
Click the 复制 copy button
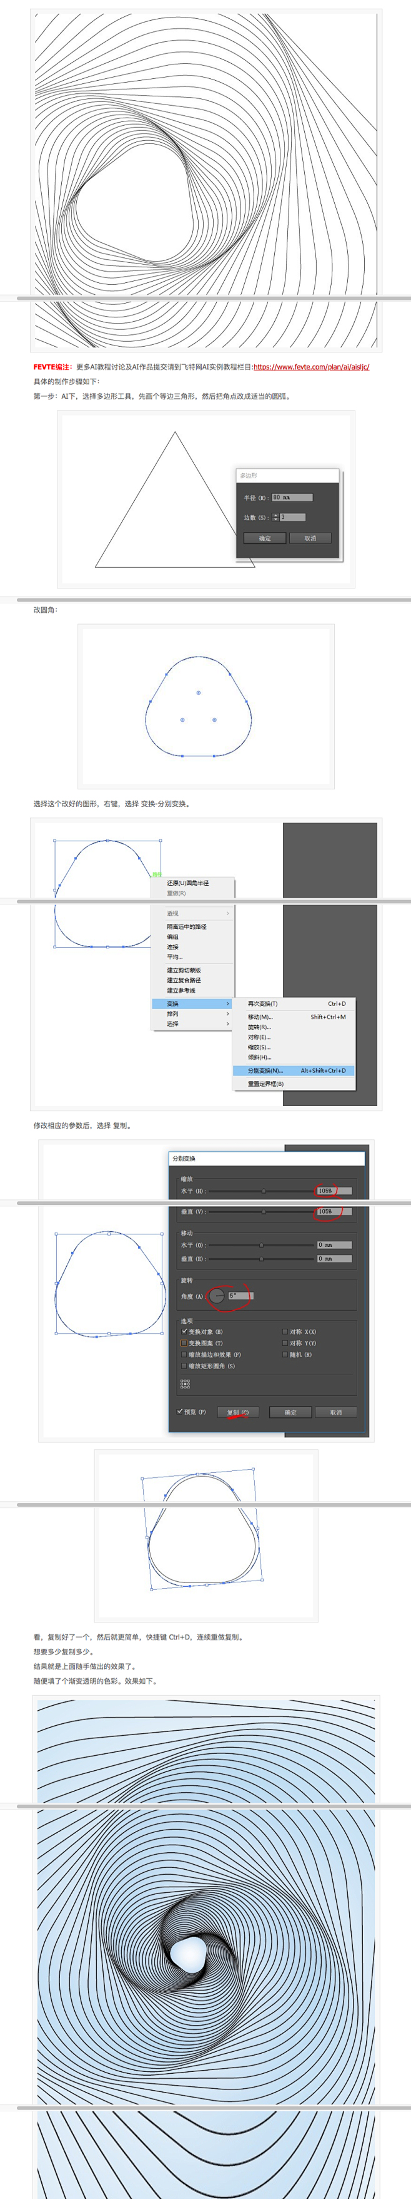pyautogui.click(x=238, y=1412)
